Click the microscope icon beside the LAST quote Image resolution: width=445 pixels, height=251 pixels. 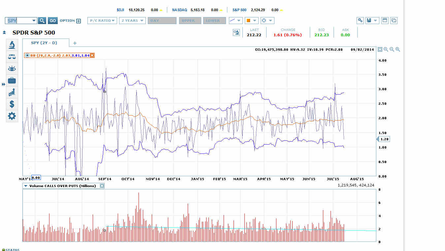[x=236, y=32]
